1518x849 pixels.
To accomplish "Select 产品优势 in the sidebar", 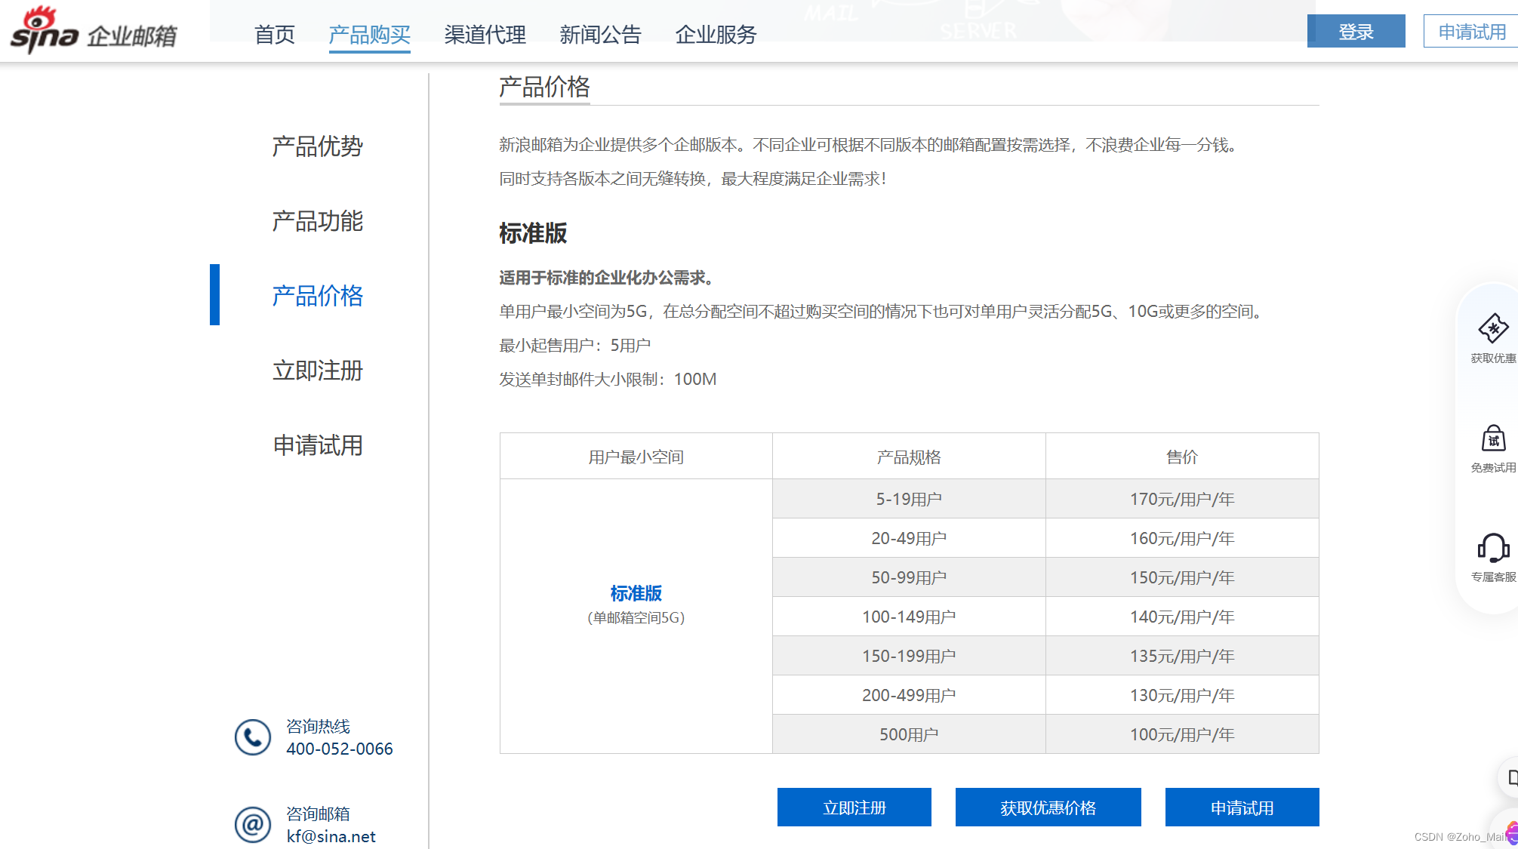I will (x=318, y=146).
